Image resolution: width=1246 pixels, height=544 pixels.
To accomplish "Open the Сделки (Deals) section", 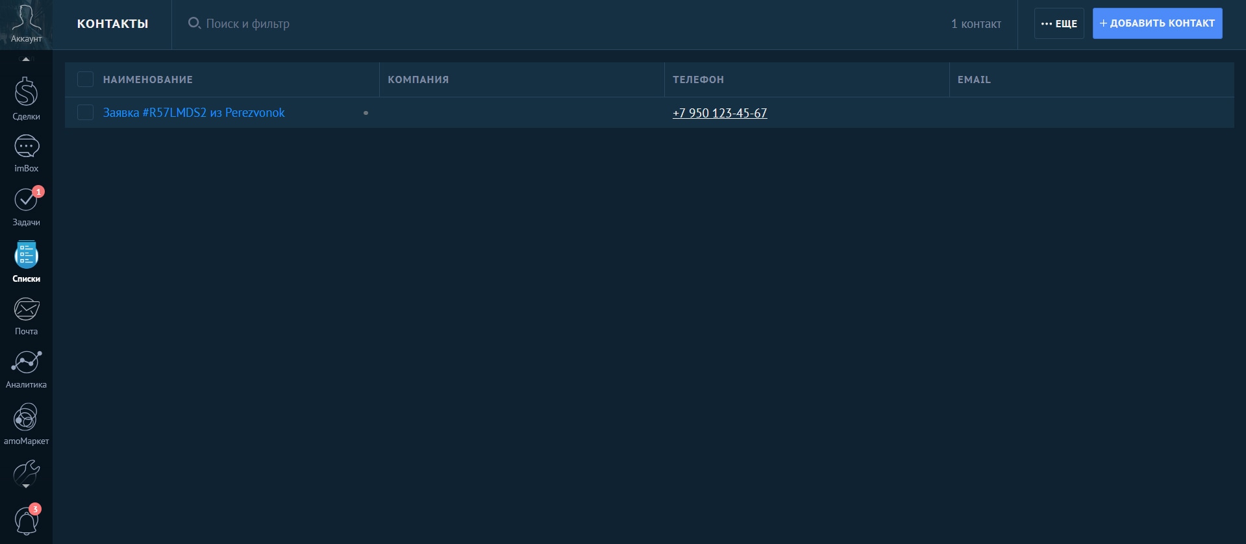I will (26, 99).
